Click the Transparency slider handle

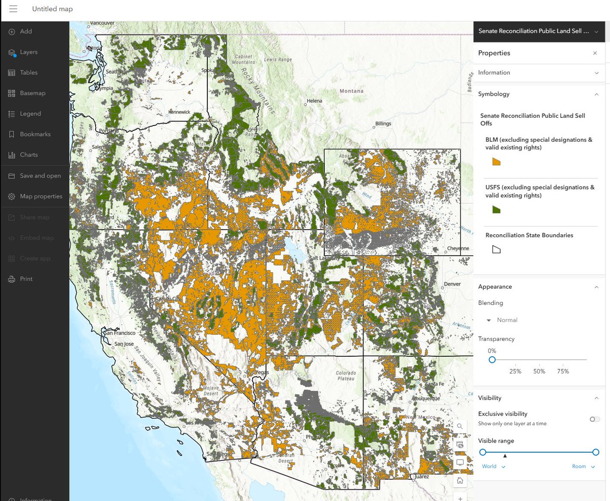[492, 360]
